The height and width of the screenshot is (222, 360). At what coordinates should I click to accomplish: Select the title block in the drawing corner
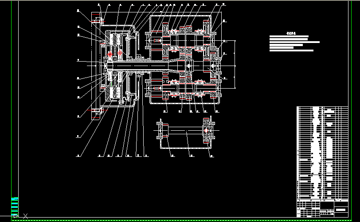pos(322,209)
